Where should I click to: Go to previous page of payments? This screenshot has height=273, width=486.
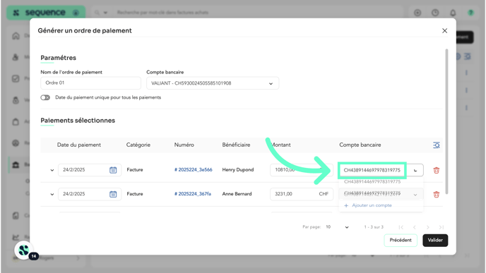pyautogui.click(x=415, y=227)
